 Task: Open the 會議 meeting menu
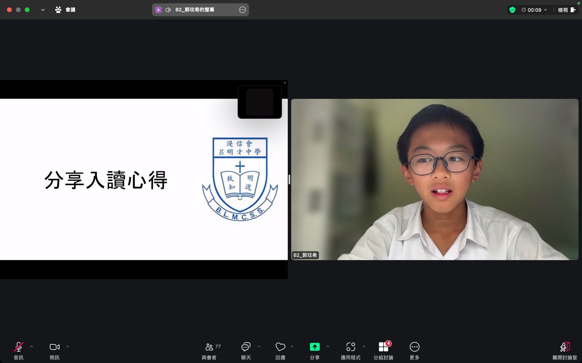point(65,10)
